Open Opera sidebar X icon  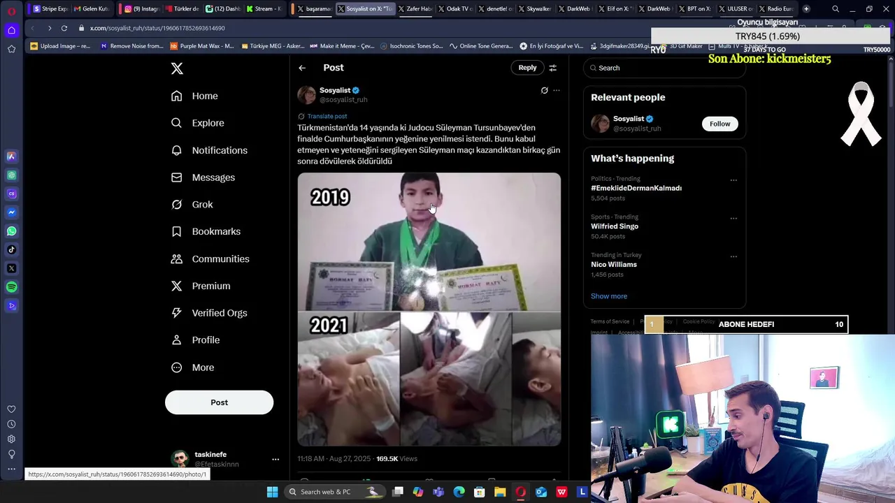point(11,268)
